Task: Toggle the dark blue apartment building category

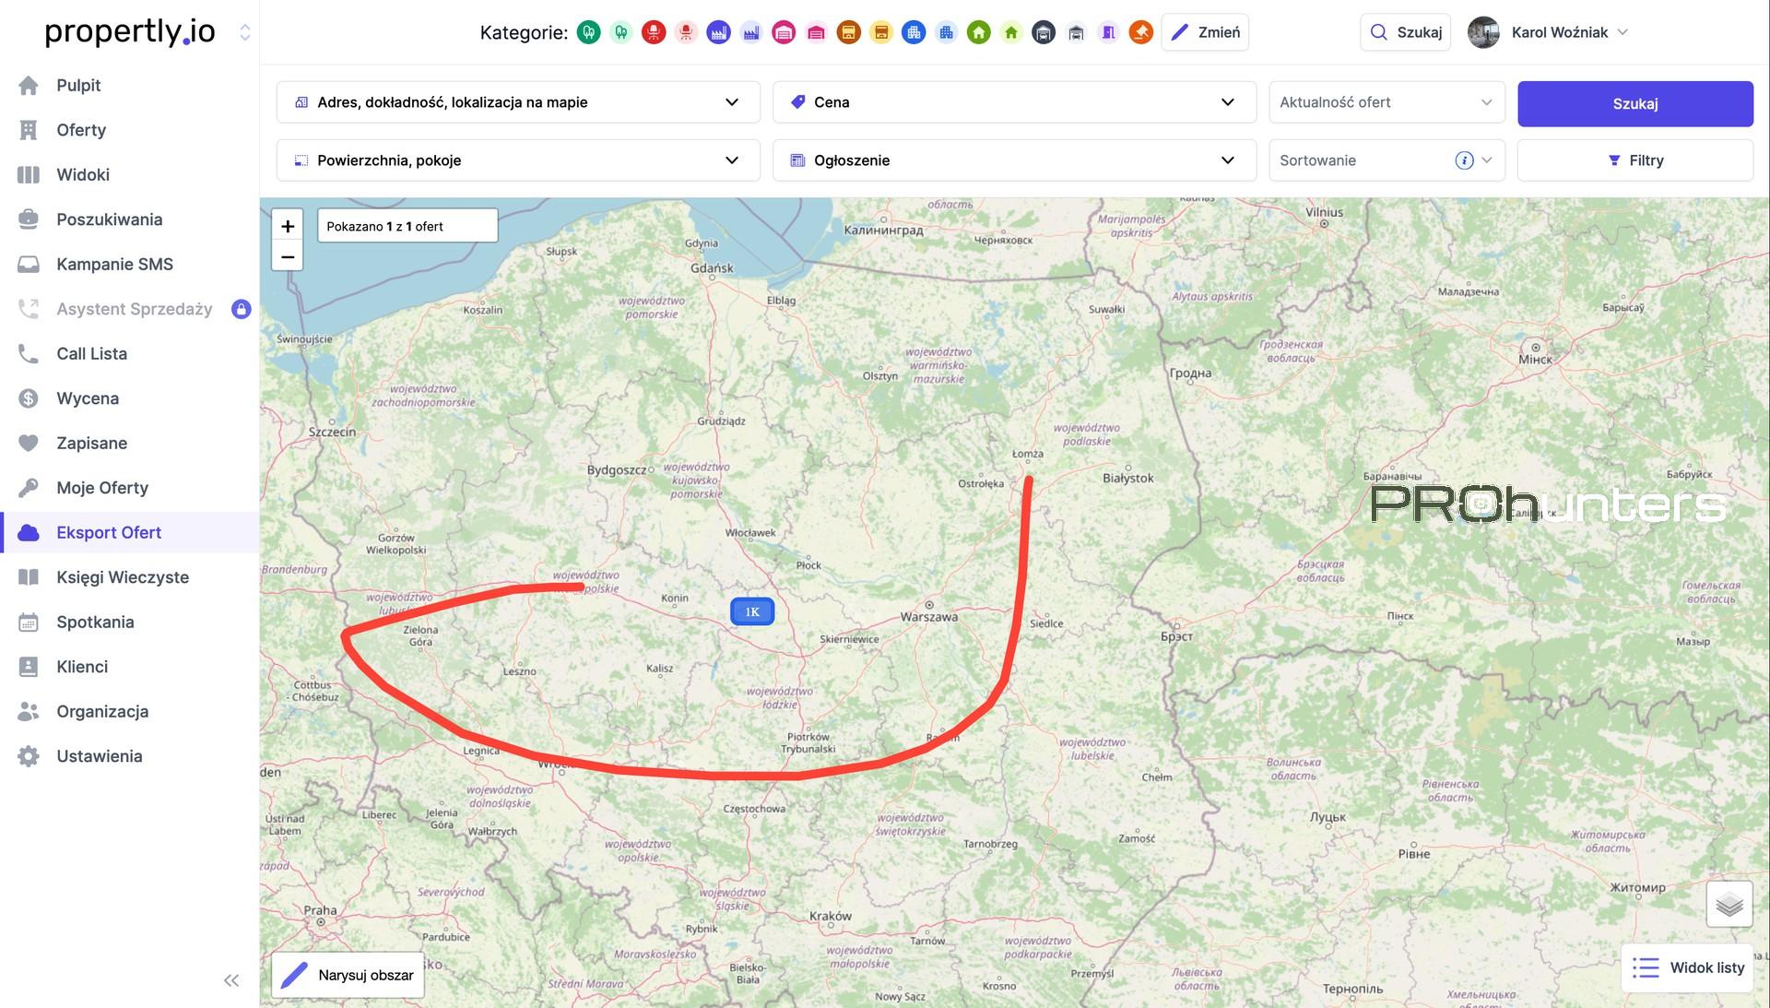Action: pos(914,32)
